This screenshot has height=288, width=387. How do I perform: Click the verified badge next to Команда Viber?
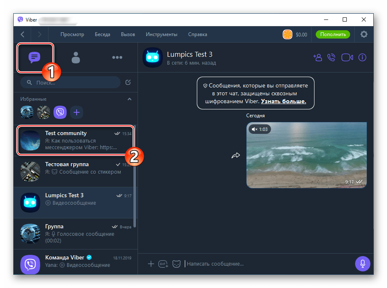pyautogui.click(x=89, y=257)
